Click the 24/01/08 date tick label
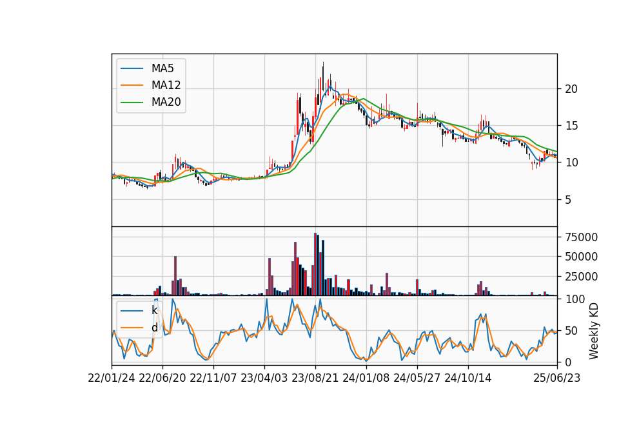 click(x=366, y=379)
